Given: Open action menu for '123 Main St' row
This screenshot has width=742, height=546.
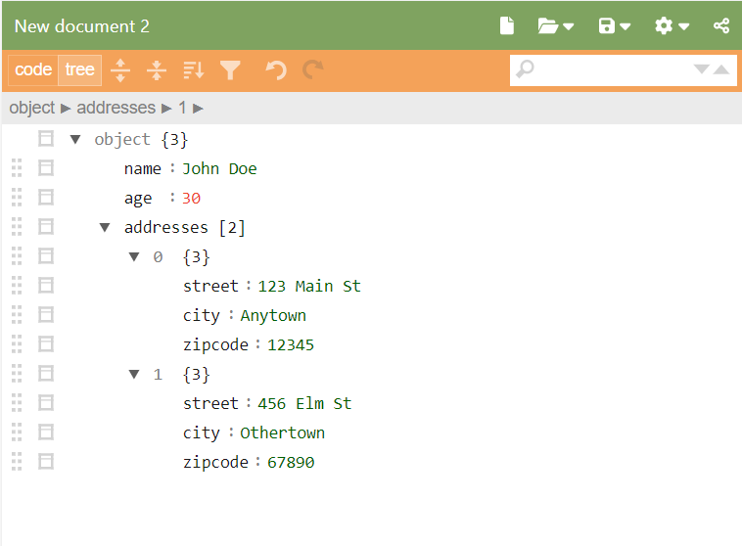Looking at the screenshot, I should (46, 286).
